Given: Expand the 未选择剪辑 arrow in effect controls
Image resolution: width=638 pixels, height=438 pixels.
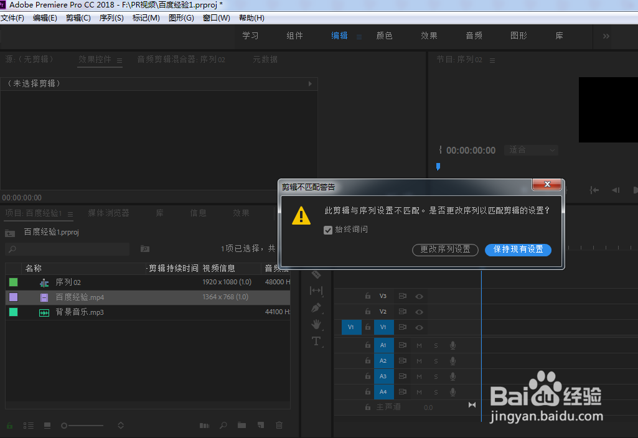Looking at the screenshot, I should pos(310,84).
